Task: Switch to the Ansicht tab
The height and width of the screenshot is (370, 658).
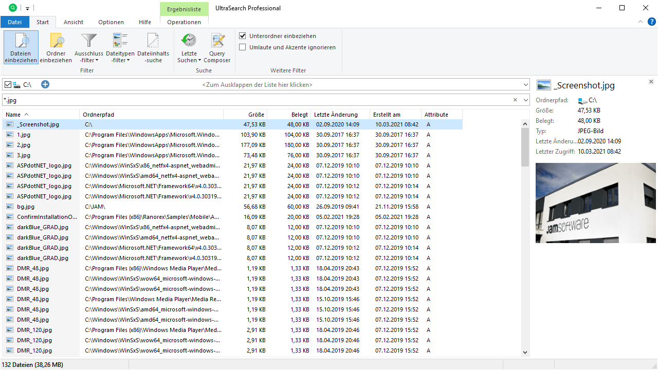Action: pos(74,22)
